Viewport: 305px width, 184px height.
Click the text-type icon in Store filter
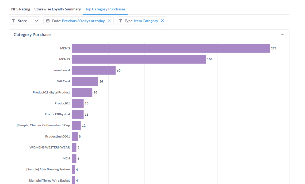pyautogui.click(x=14, y=21)
